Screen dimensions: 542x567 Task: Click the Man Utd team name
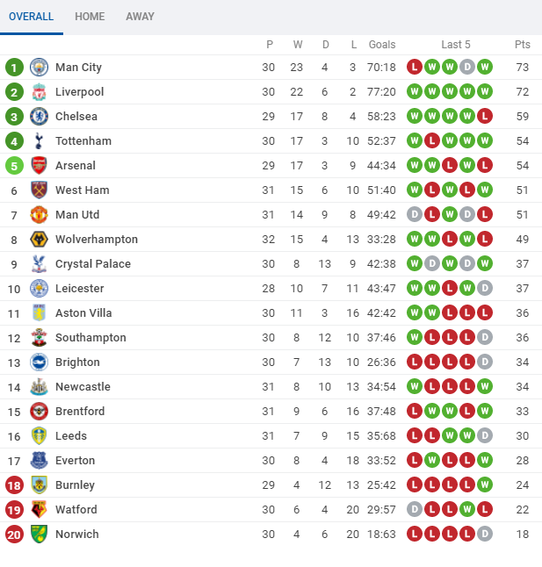tap(77, 215)
